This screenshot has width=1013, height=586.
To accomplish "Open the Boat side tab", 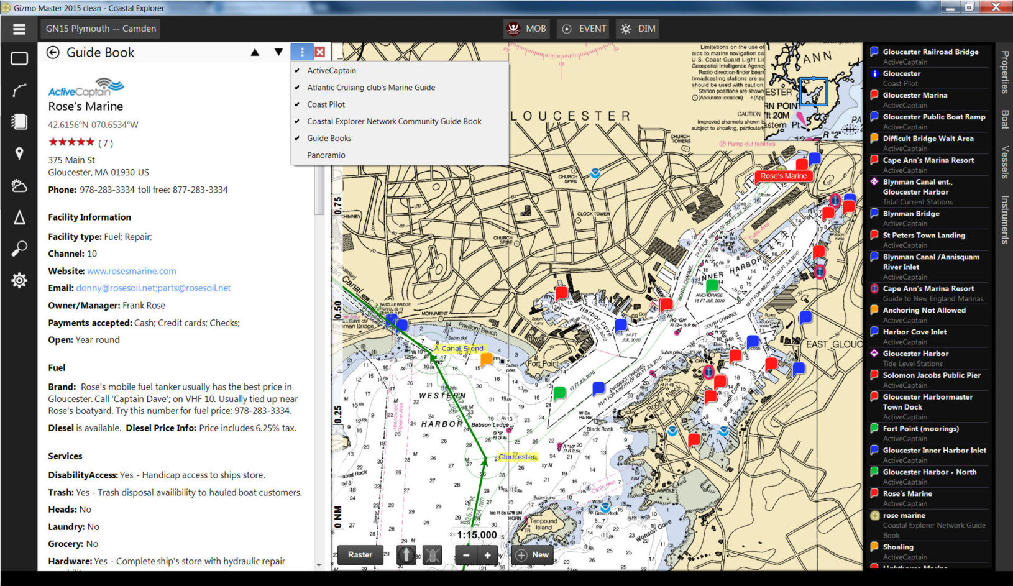I will click(1004, 119).
